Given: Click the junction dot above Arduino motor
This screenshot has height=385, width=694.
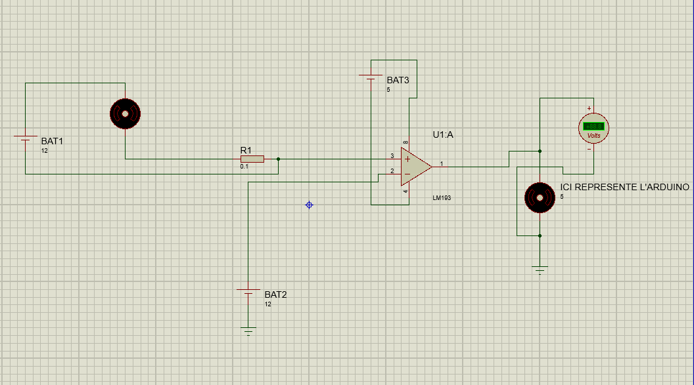Looking at the screenshot, I should (540, 151).
